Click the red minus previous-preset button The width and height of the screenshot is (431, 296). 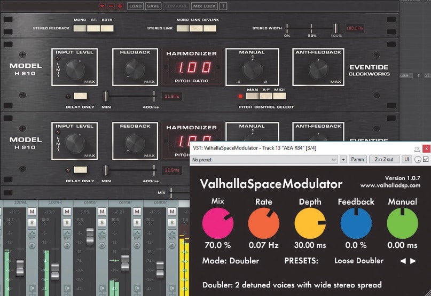tap(111, 6)
